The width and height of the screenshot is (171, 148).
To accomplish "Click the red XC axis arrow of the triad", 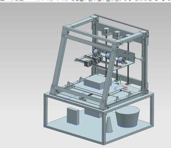I will (124, 87).
